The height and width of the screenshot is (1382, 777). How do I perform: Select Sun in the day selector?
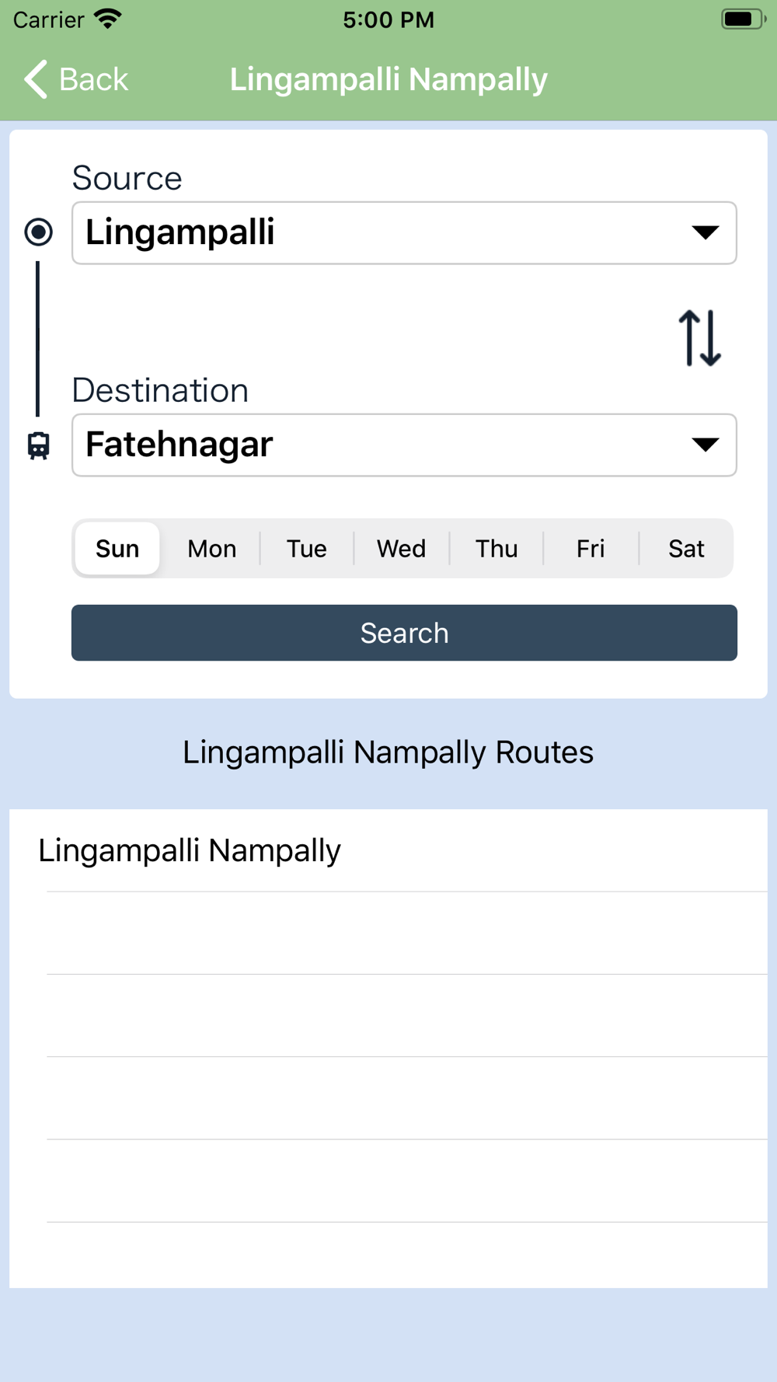(x=117, y=549)
